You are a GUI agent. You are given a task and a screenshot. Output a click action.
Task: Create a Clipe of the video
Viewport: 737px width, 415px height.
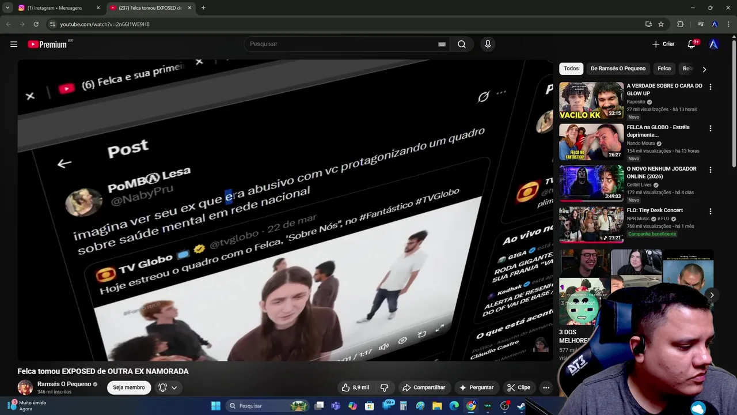[x=518, y=387]
